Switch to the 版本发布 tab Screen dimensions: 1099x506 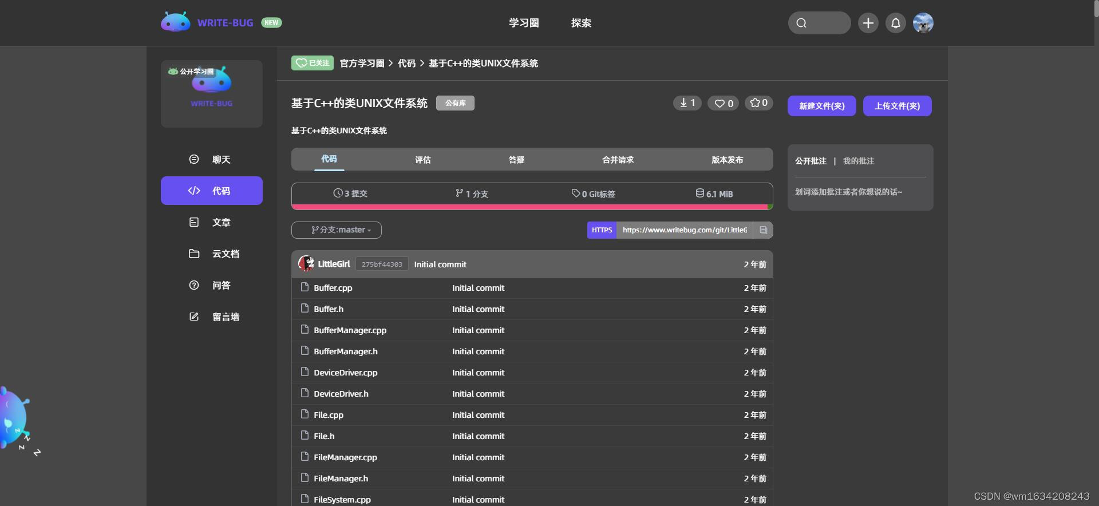(x=727, y=160)
